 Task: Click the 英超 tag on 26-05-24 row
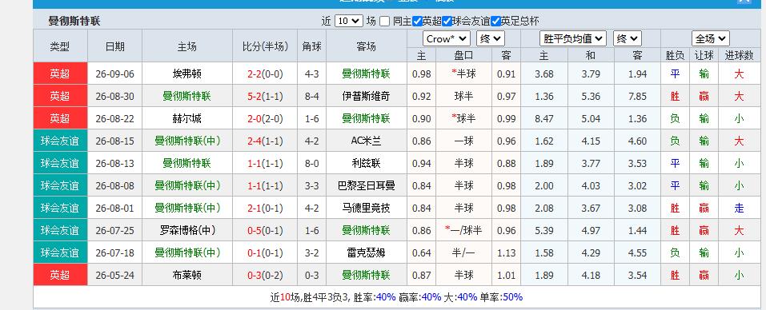point(60,276)
